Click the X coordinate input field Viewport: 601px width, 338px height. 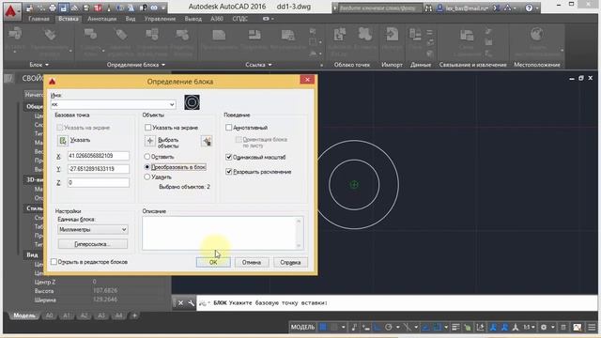pyautogui.click(x=99, y=156)
